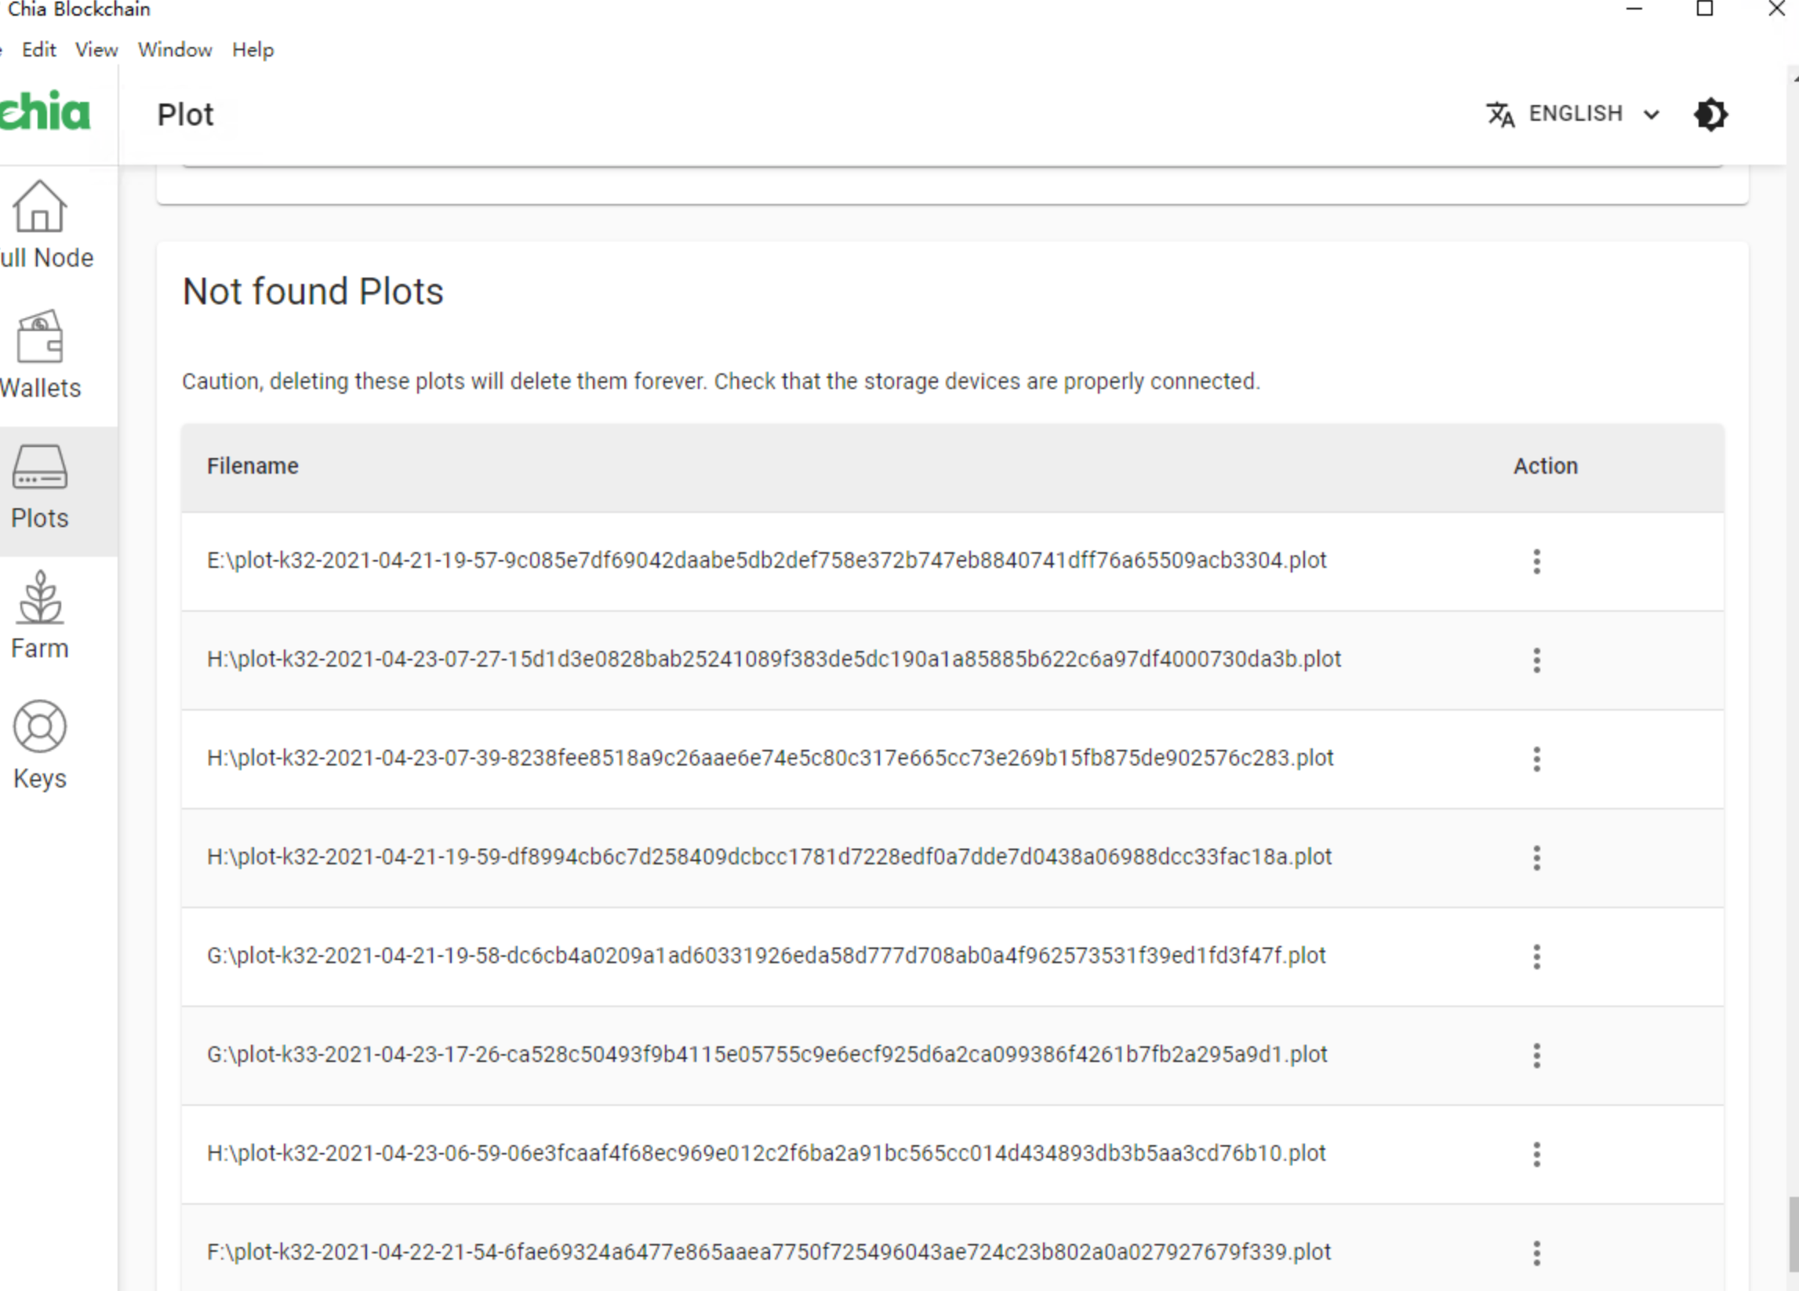Image resolution: width=1799 pixels, height=1291 pixels.
Task: Open the Wallets sidebar icon
Action: [40, 337]
